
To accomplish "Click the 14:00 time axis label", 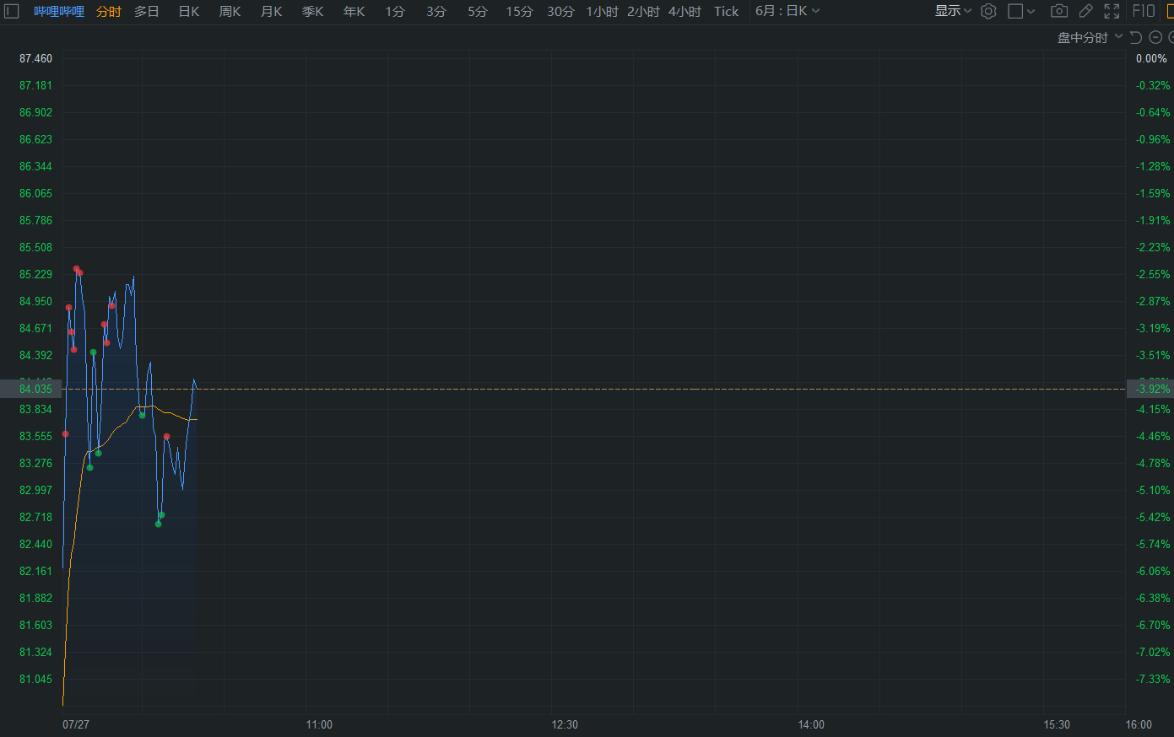I will point(811,724).
